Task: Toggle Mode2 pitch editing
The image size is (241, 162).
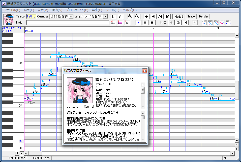Action: point(178,16)
